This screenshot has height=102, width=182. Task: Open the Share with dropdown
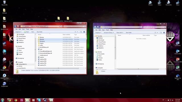[120, 33]
